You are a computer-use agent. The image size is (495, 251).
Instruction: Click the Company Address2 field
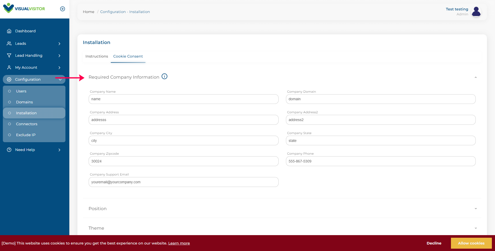click(x=381, y=120)
